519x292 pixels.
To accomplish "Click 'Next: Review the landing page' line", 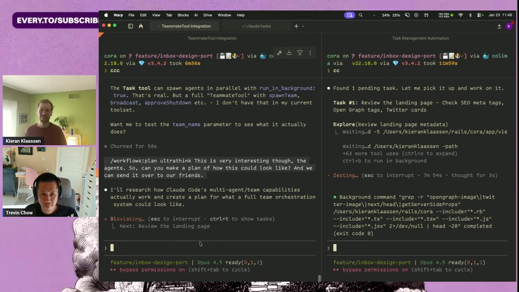I will coord(165,226).
